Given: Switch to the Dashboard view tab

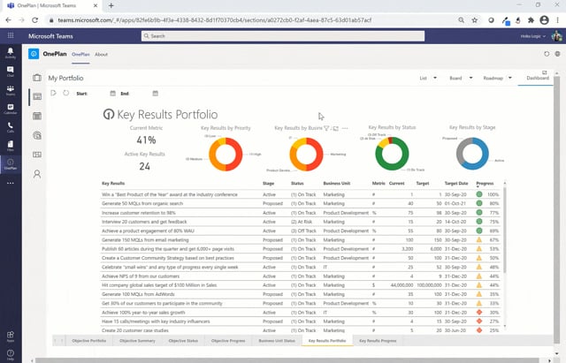Looking at the screenshot, I should click(538, 79).
